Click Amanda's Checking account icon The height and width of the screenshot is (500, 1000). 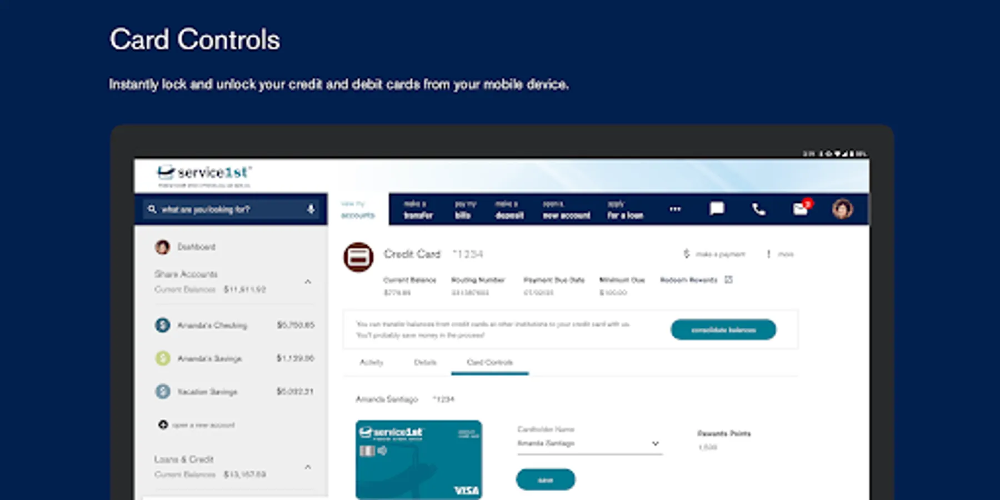[162, 325]
